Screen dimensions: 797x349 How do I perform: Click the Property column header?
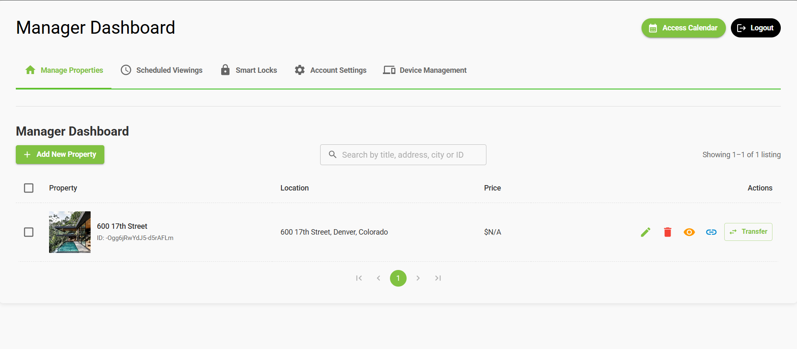coord(63,188)
